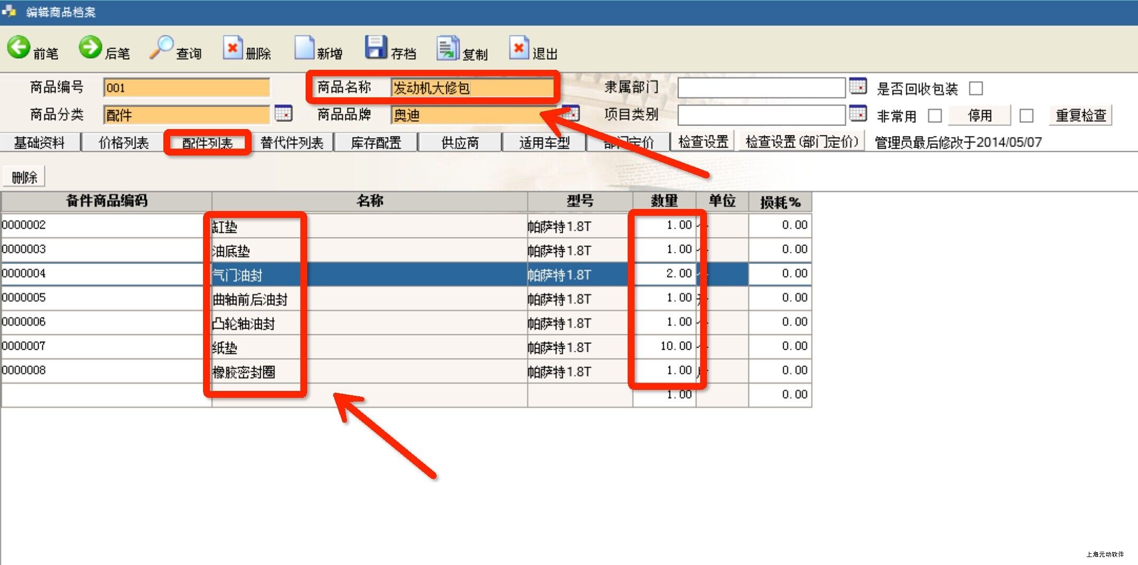1138x565 pixels.
Task: Open 查询 magnifier search in toolbar
Action: pos(161,48)
